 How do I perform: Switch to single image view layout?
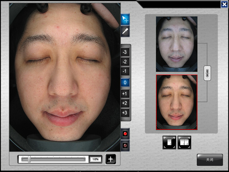(x=169, y=143)
